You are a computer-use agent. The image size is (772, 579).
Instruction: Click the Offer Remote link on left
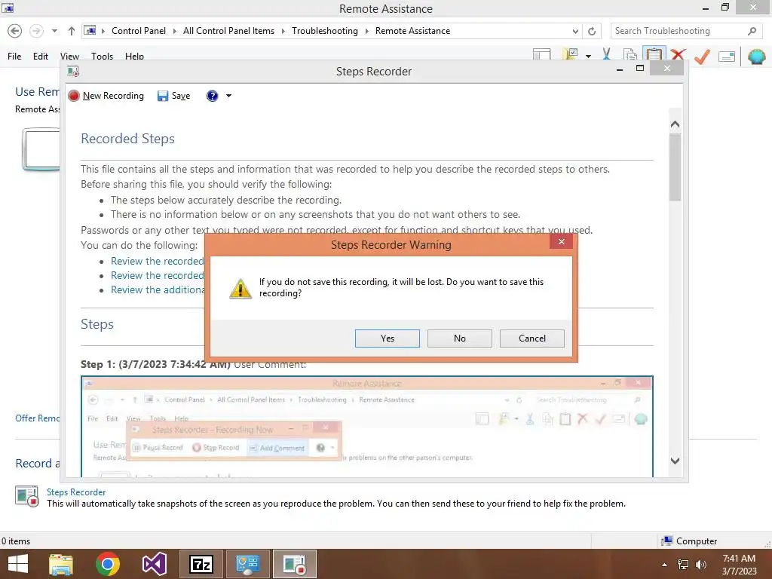pos(37,418)
